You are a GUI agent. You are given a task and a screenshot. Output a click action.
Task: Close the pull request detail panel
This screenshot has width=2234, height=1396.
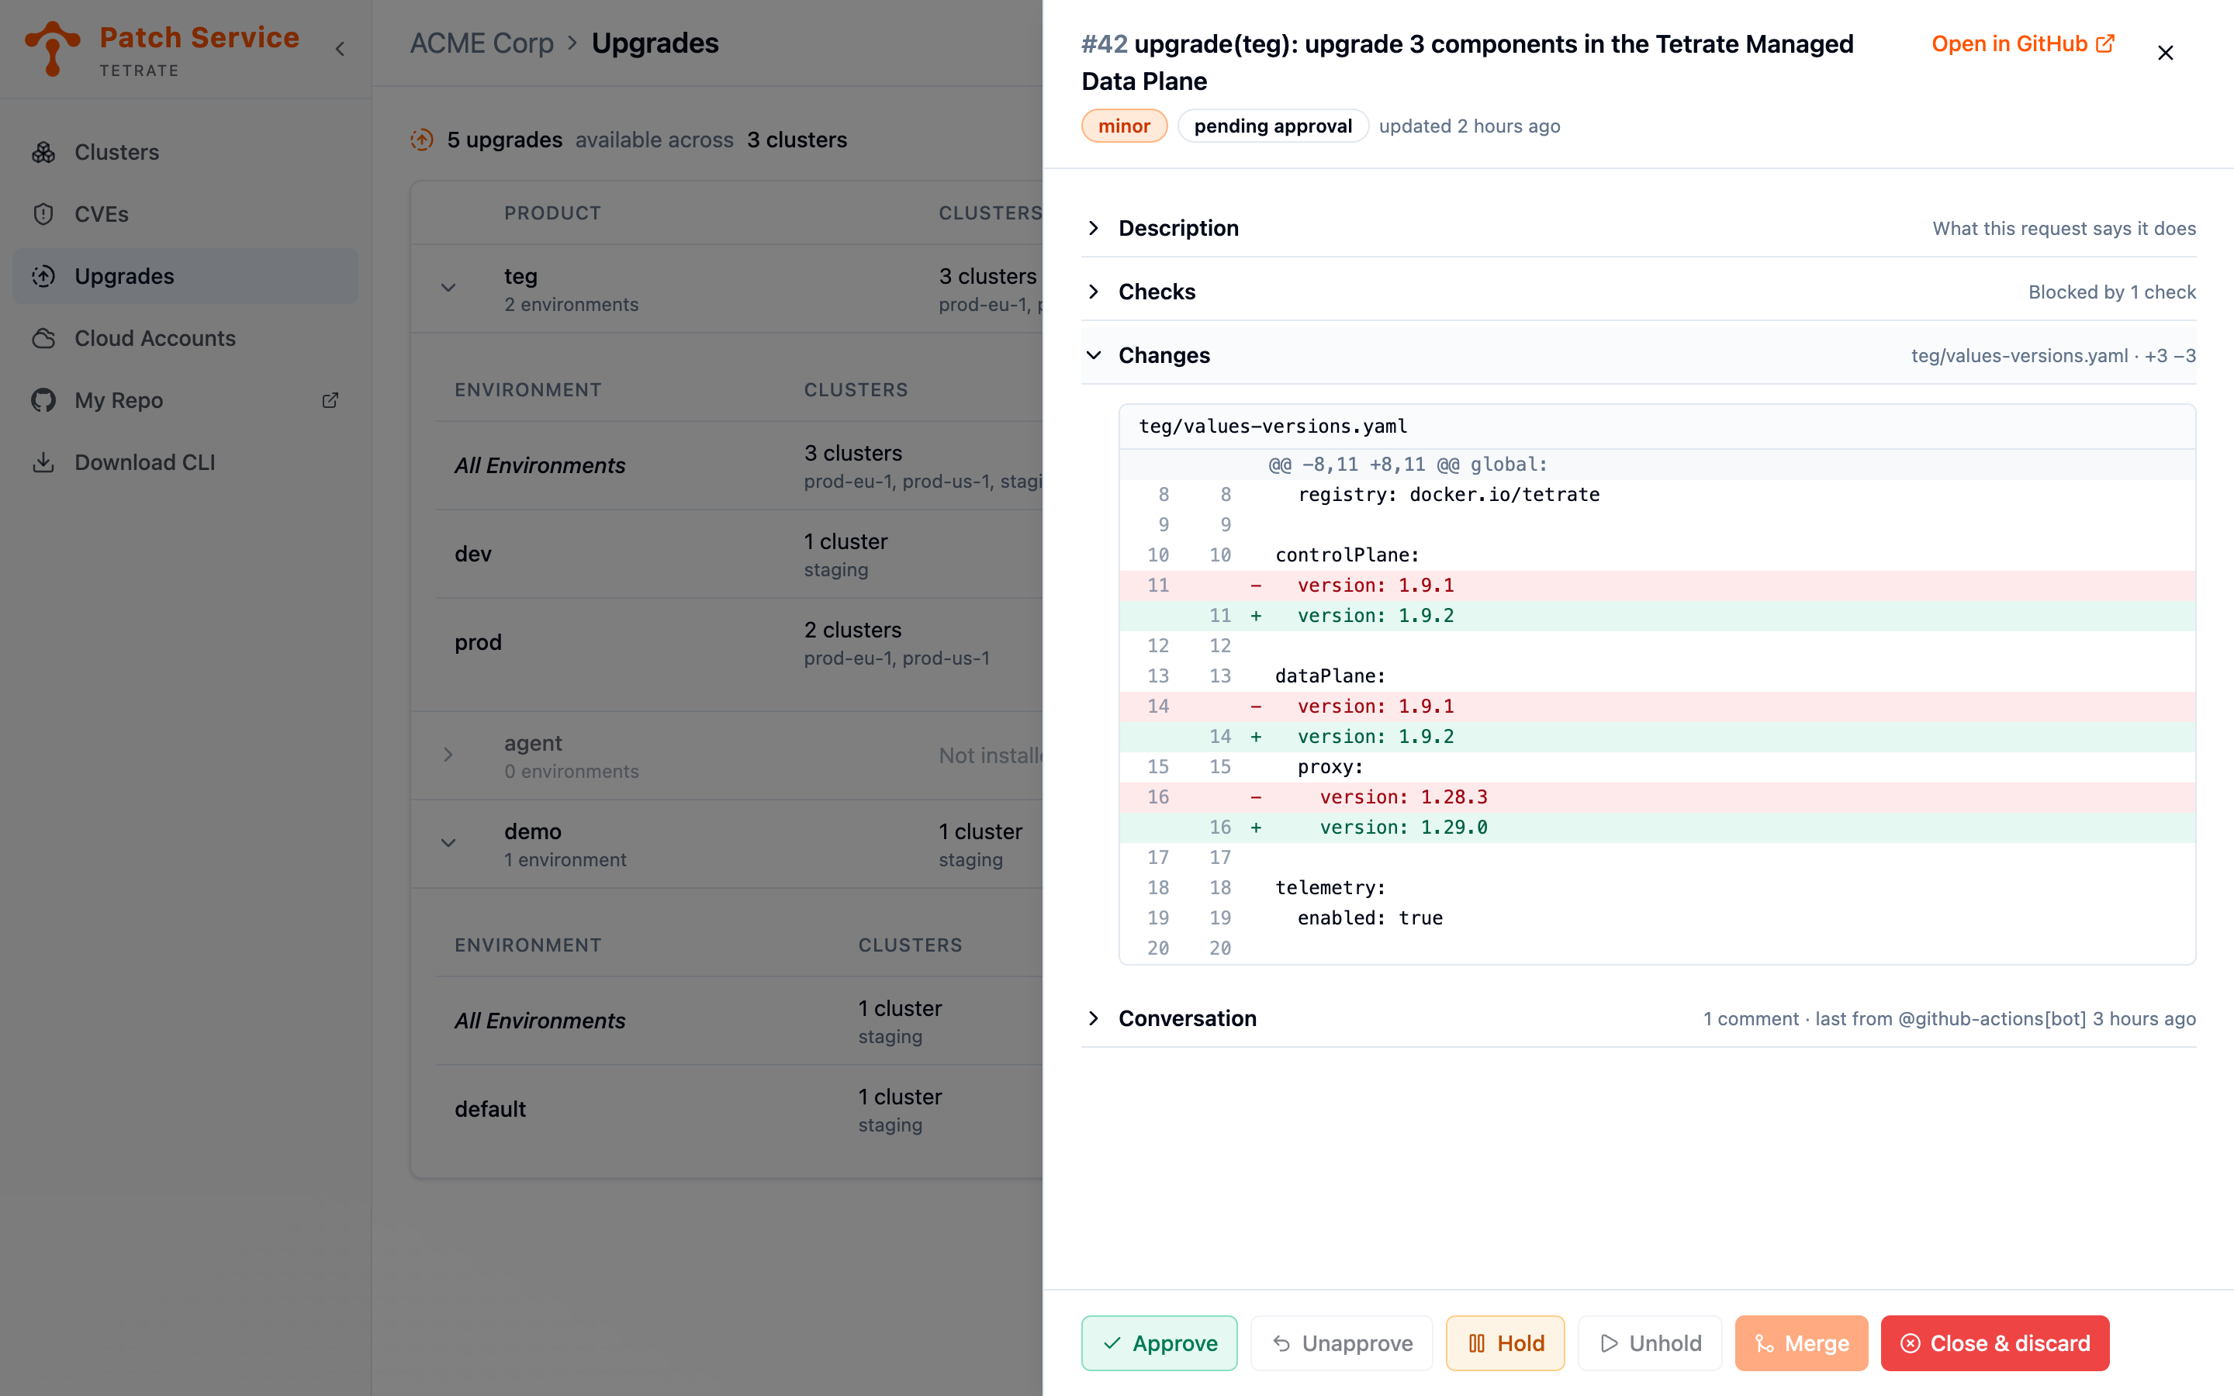(x=2166, y=53)
